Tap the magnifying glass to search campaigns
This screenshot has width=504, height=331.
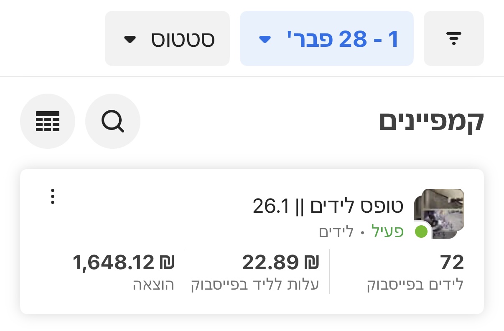[x=113, y=121]
